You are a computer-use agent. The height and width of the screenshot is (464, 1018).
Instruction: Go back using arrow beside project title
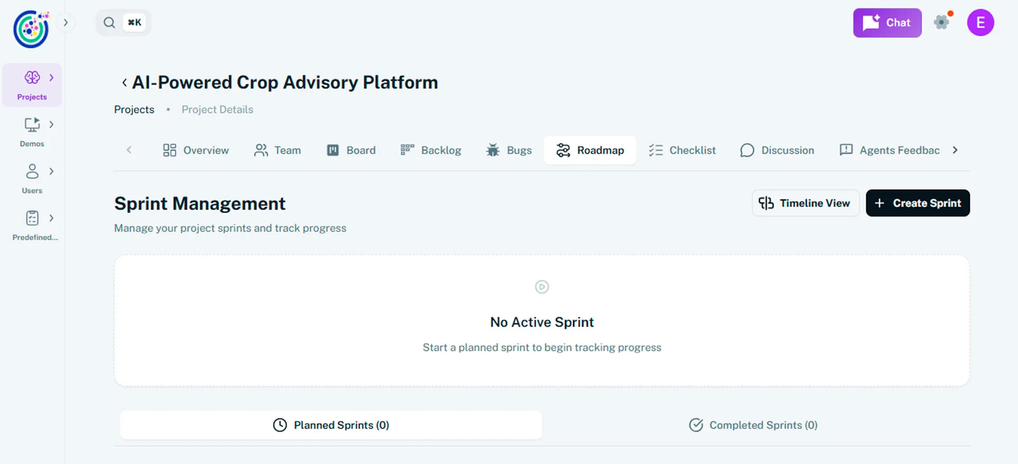coord(124,83)
